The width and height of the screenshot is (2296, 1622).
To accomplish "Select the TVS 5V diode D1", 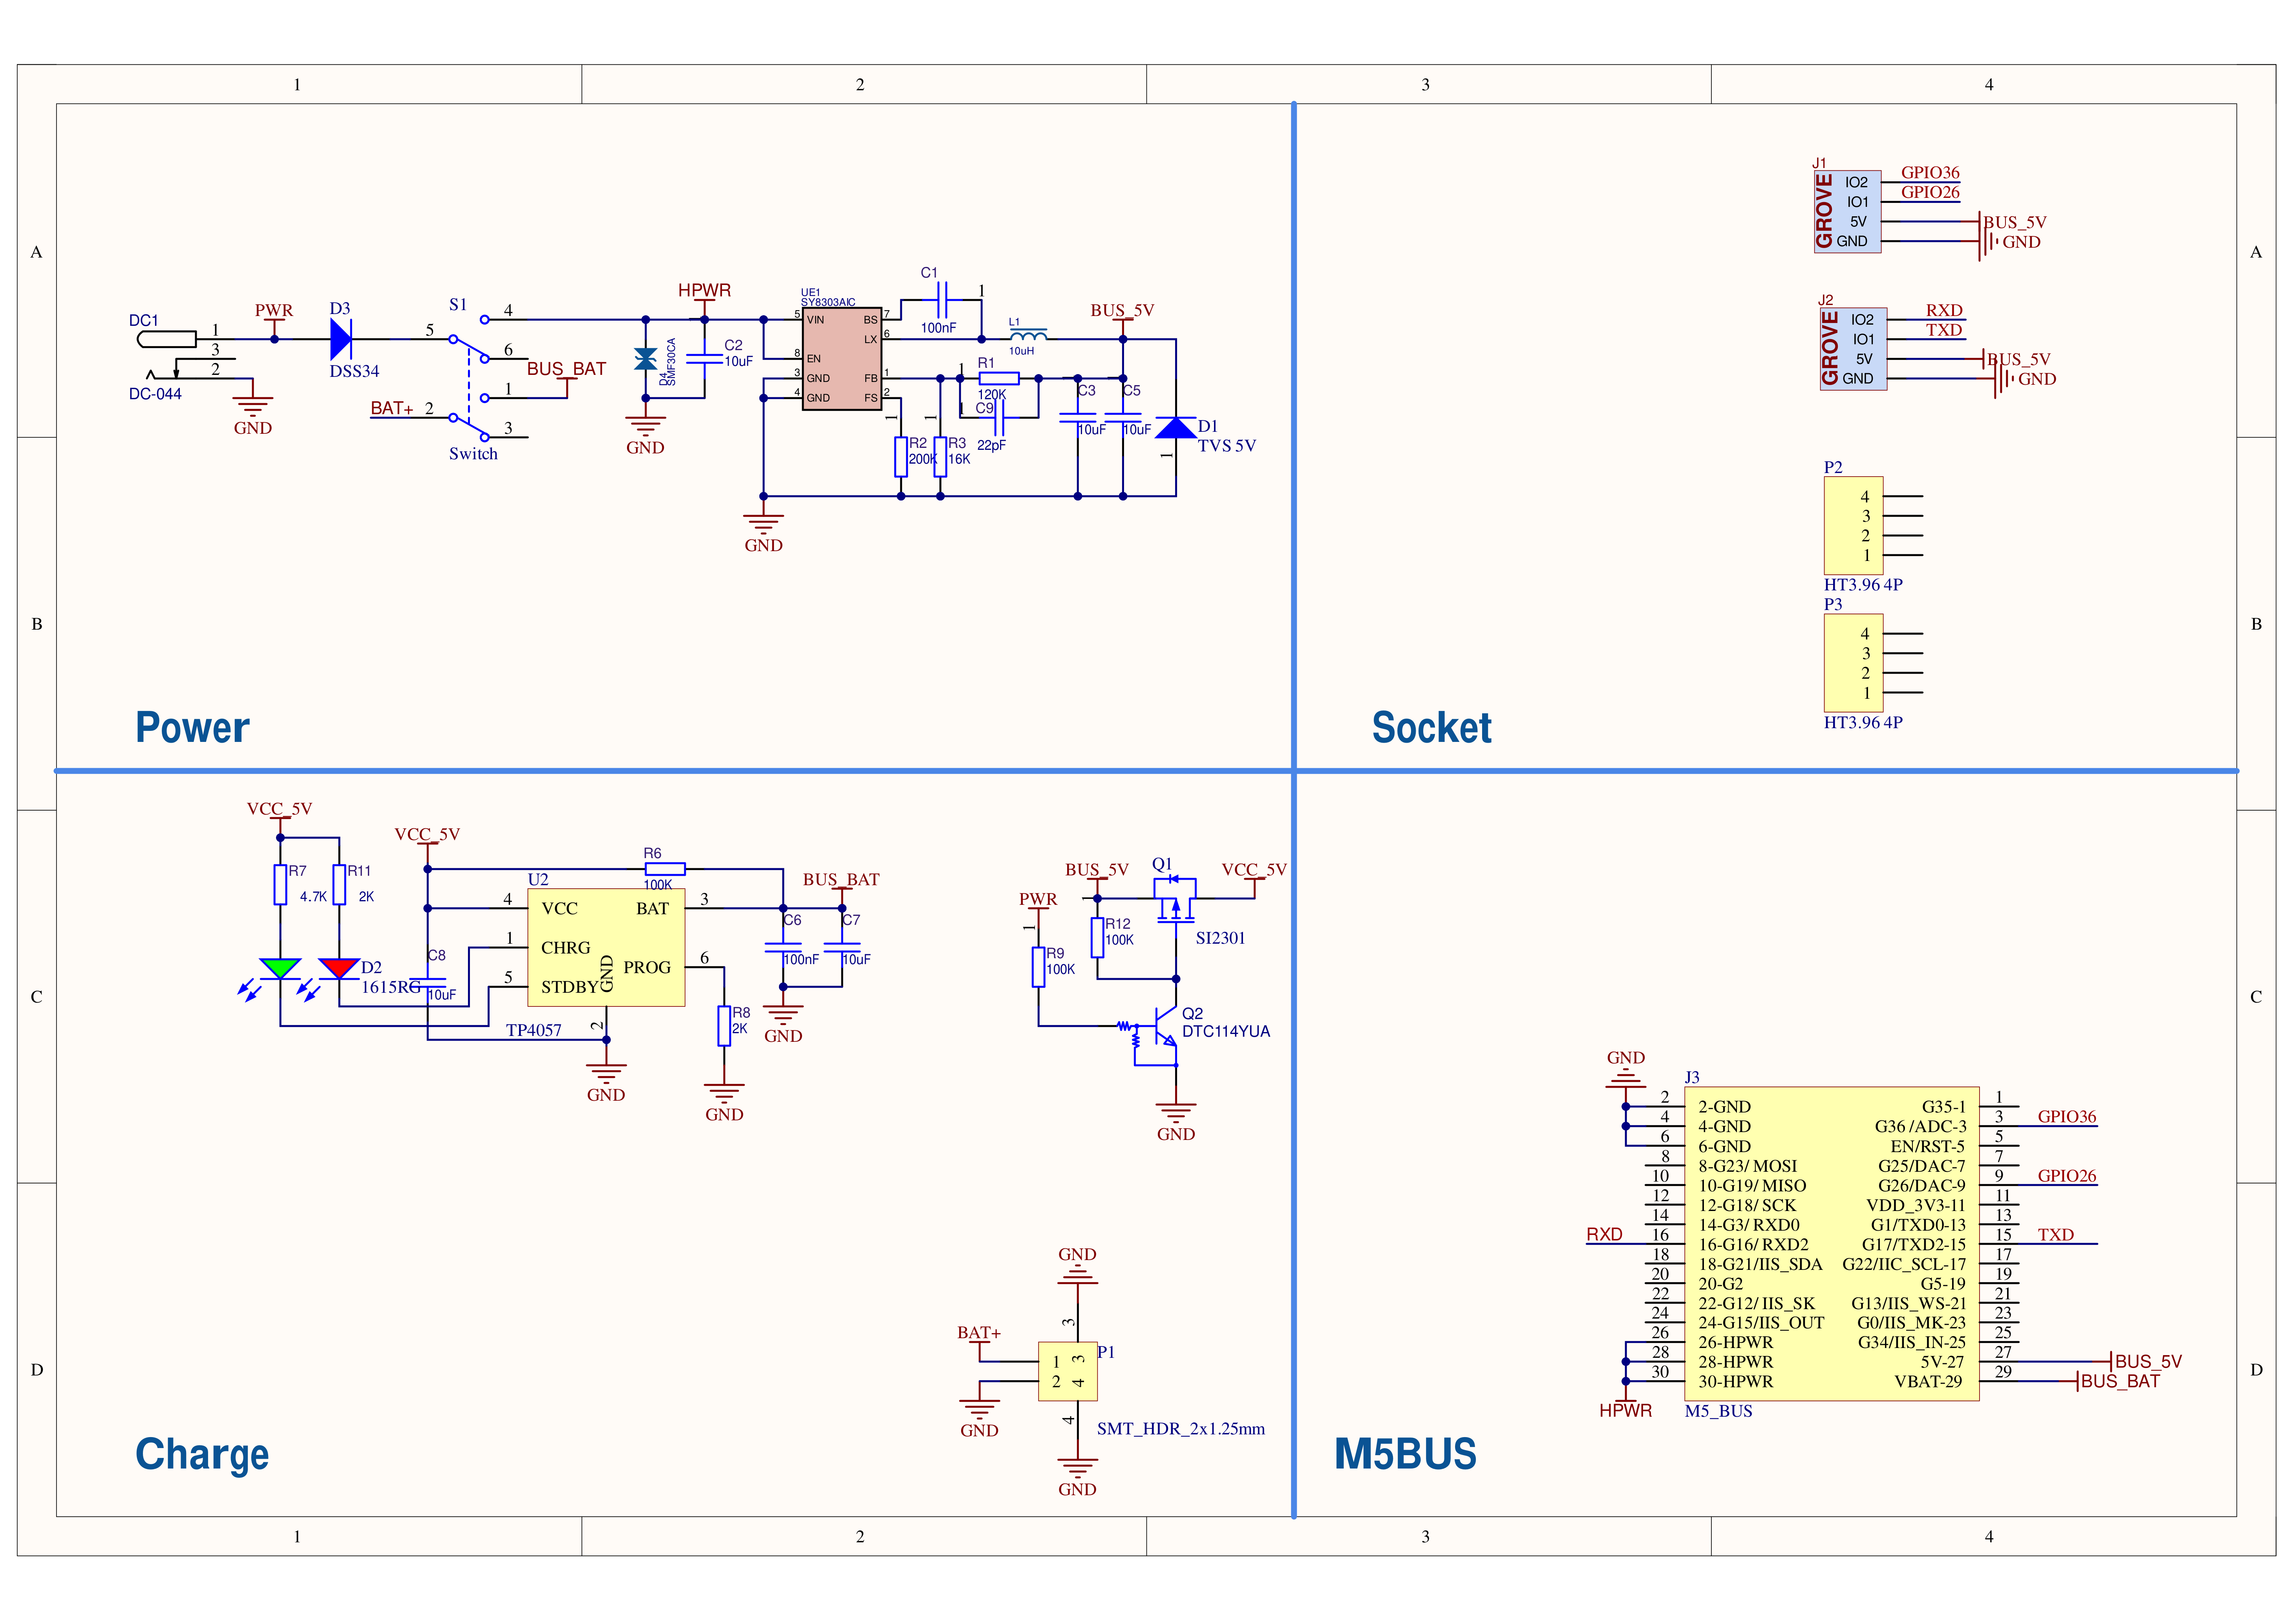I will (1175, 428).
